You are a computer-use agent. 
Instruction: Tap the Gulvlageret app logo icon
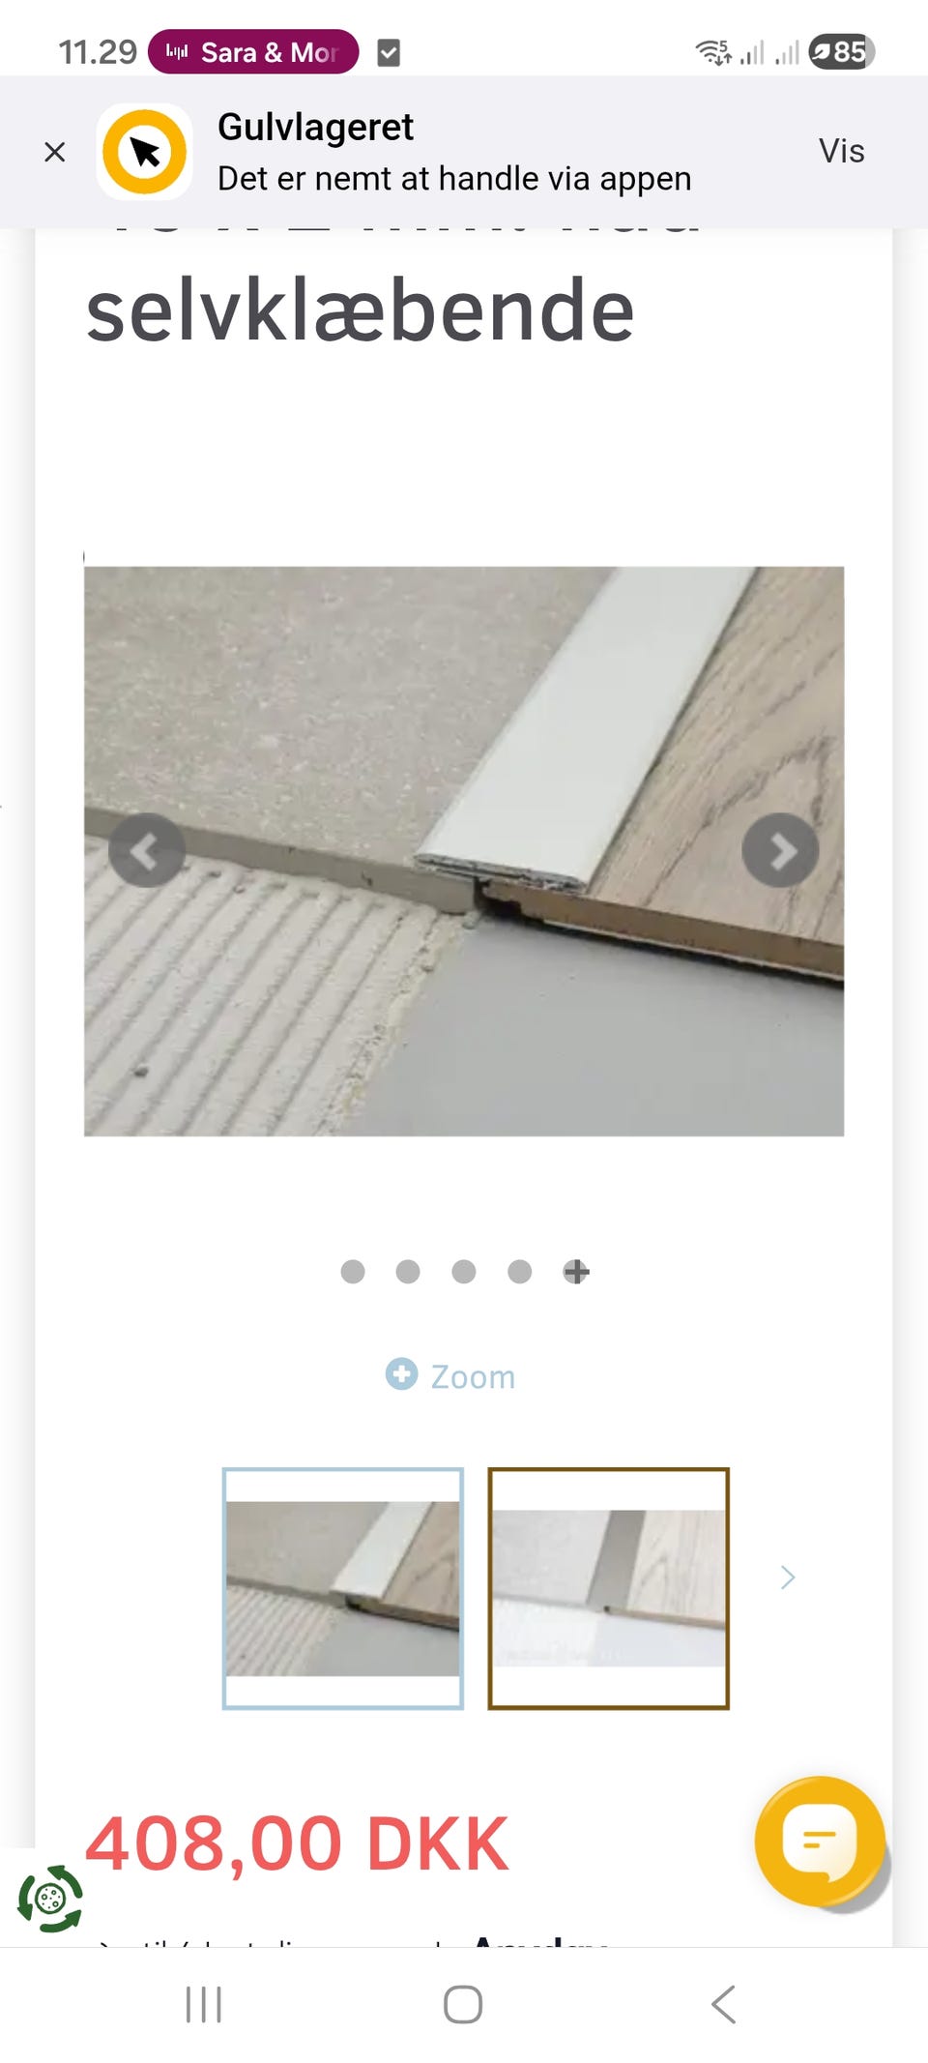pos(145,152)
